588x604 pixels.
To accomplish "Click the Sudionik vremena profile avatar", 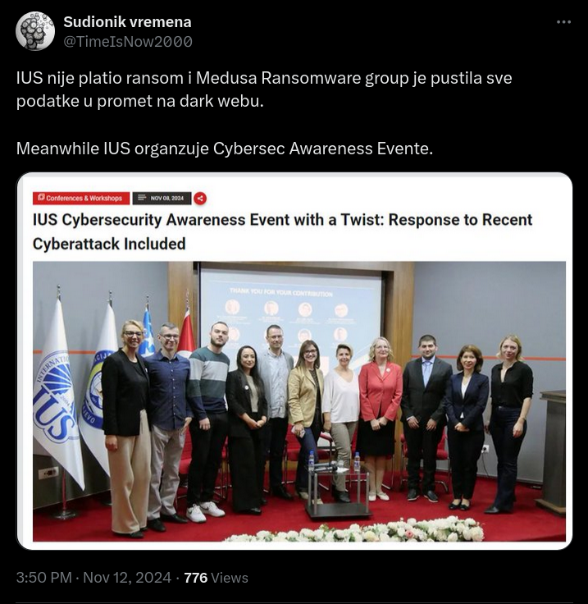I will point(35,31).
